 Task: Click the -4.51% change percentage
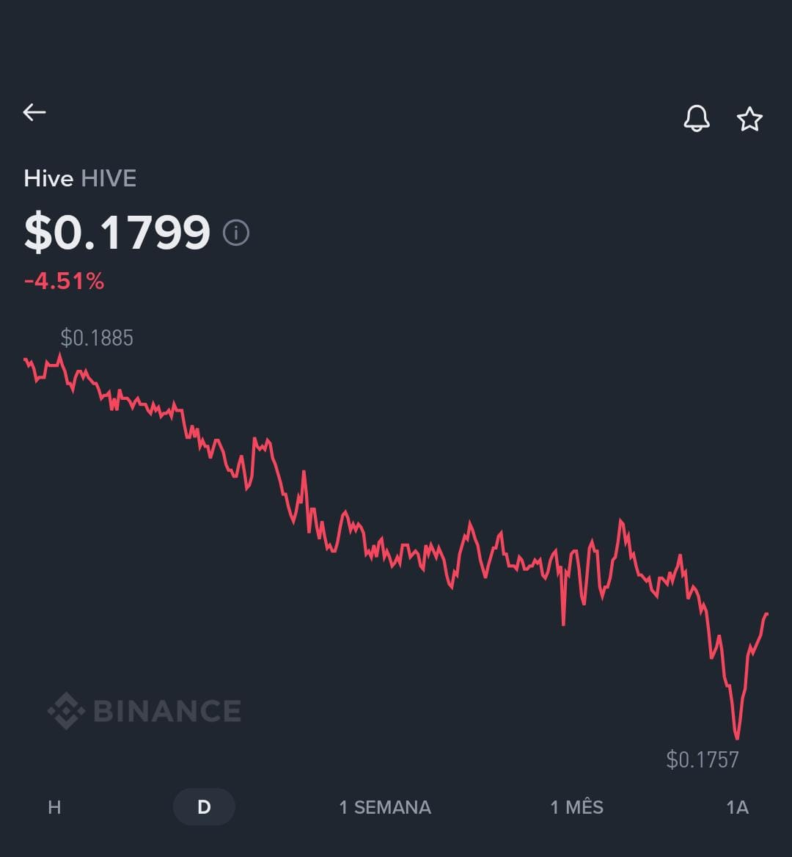click(x=65, y=281)
